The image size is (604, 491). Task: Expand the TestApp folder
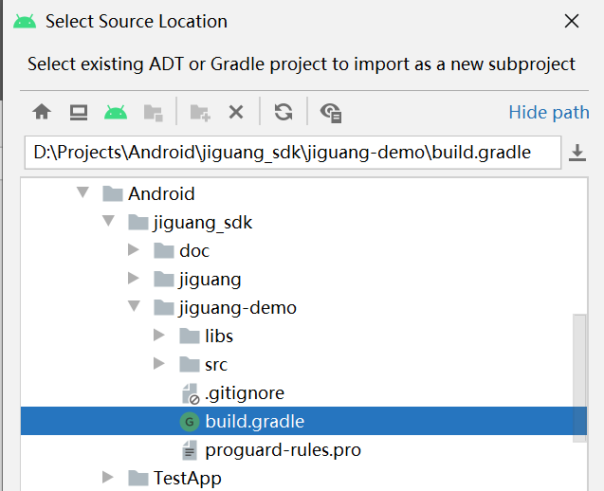(x=108, y=478)
